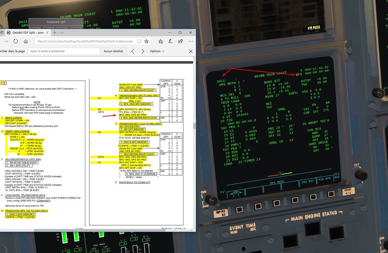Click the edge key below MSG RST
Image resolution: width=388 pixels, height=253 pixels.
(x=313, y=197)
